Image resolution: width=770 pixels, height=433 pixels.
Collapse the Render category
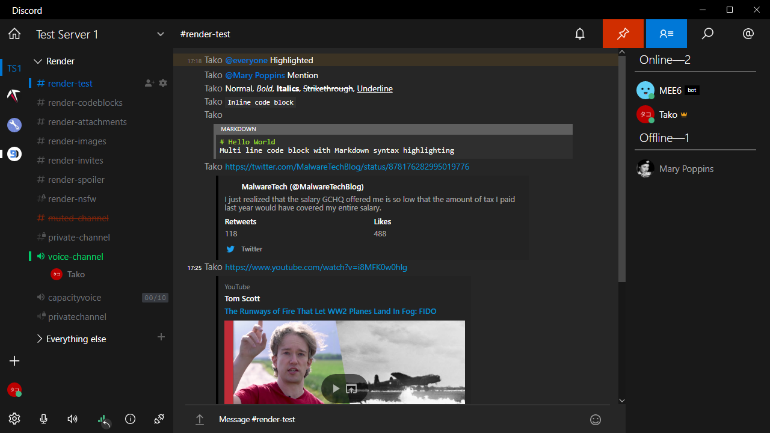tap(54, 61)
